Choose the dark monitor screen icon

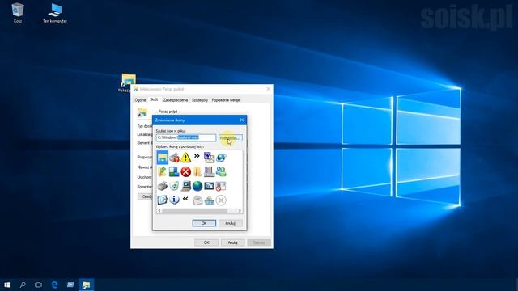pos(209,186)
